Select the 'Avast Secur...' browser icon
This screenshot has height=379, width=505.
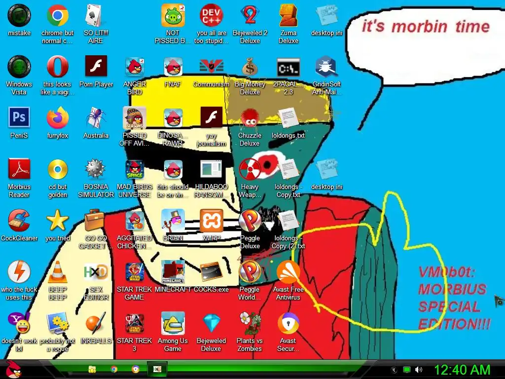pyautogui.click(x=288, y=323)
